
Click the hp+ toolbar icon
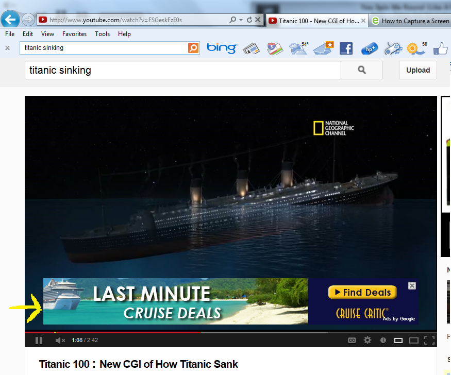[x=370, y=48]
